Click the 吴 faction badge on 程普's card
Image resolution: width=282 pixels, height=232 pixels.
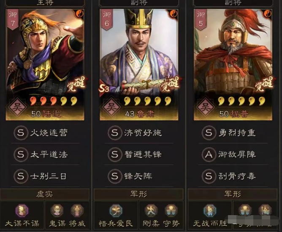tap(206, 107)
